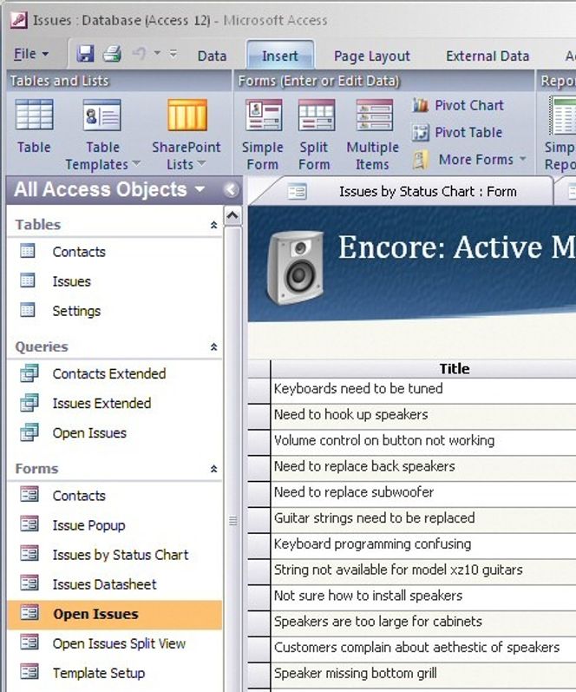
Task: Click 'Guitar strings need to be replaced' cell
Action: click(423, 518)
